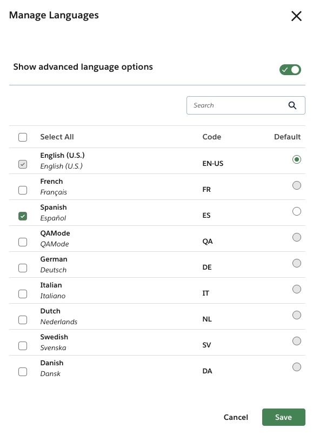Click the IT code cell

[x=205, y=293]
